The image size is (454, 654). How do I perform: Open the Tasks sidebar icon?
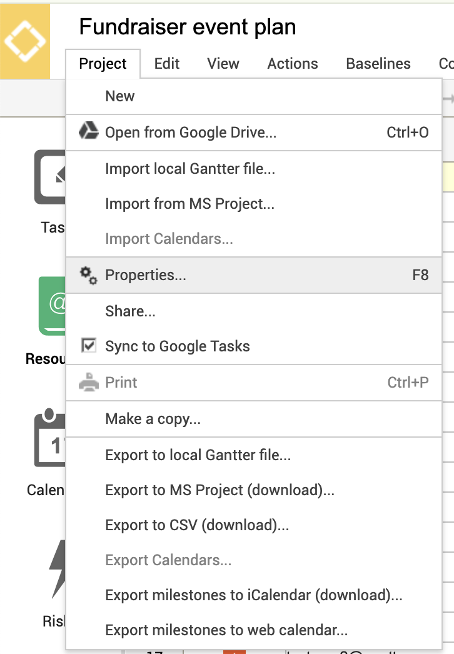click(x=50, y=178)
